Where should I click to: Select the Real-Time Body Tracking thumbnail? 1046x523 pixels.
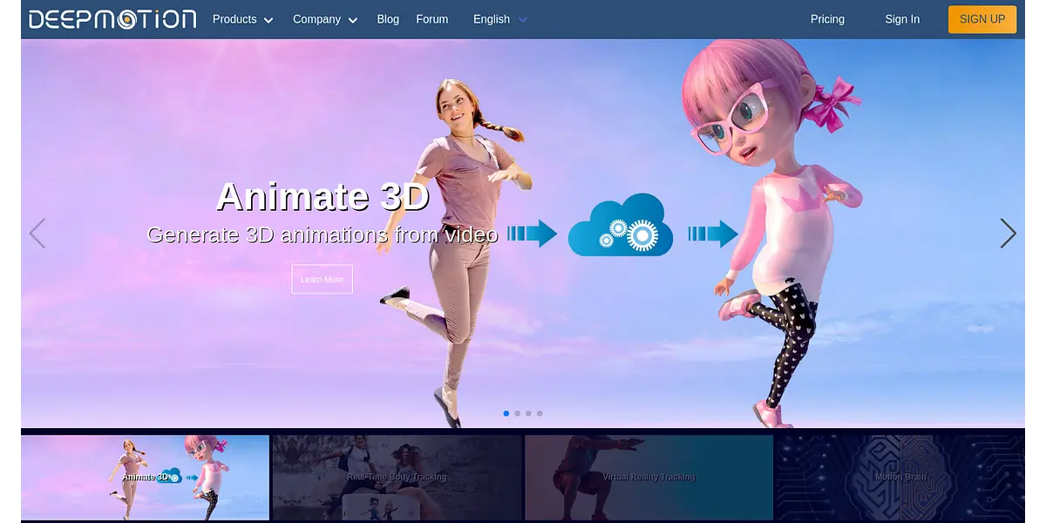(x=397, y=477)
